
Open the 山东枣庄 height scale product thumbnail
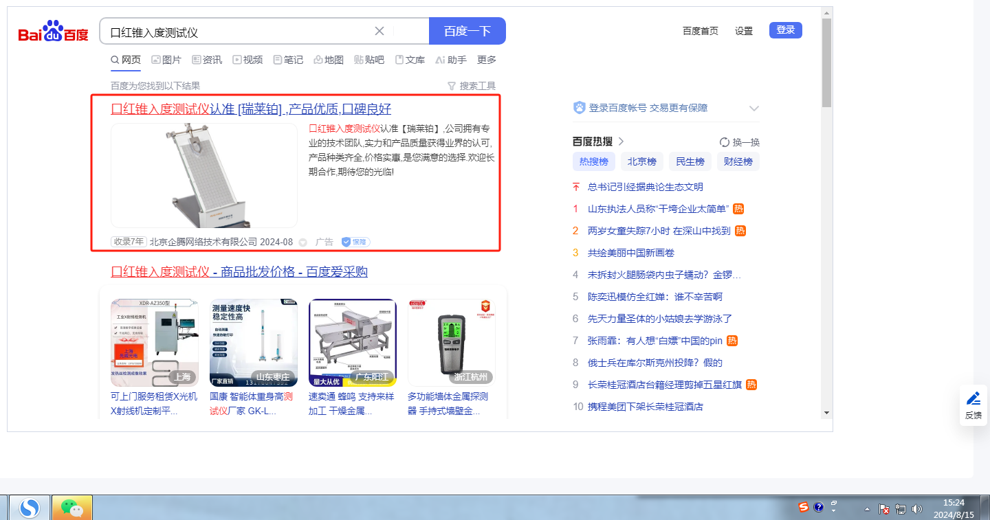[254, 343]
